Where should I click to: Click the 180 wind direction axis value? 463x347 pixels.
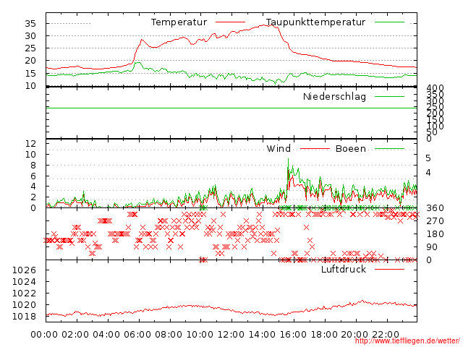pyautogui.click(x=435, y=234)
